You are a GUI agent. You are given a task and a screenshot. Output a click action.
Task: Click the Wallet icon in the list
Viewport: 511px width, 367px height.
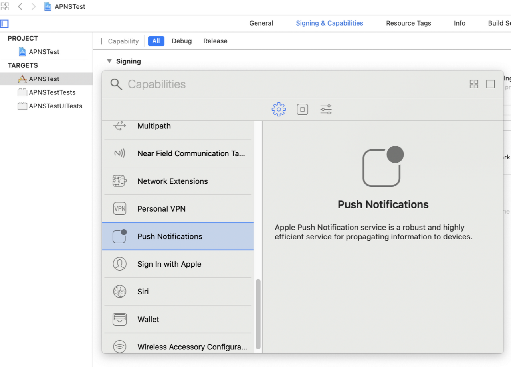(120, 319)
